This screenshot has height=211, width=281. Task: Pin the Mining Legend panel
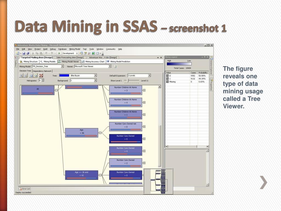click(x=205, y=57)
